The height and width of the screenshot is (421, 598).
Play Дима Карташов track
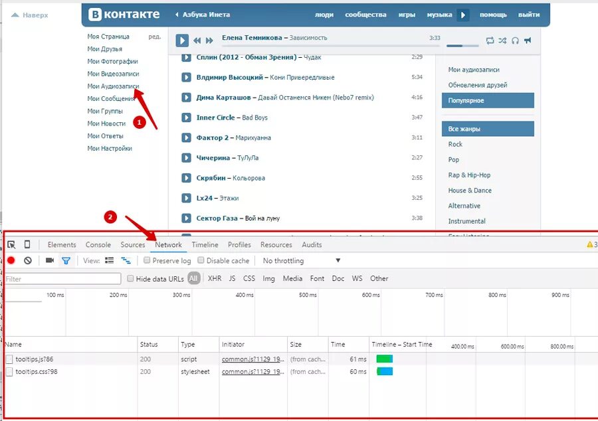tap(186, 98)
